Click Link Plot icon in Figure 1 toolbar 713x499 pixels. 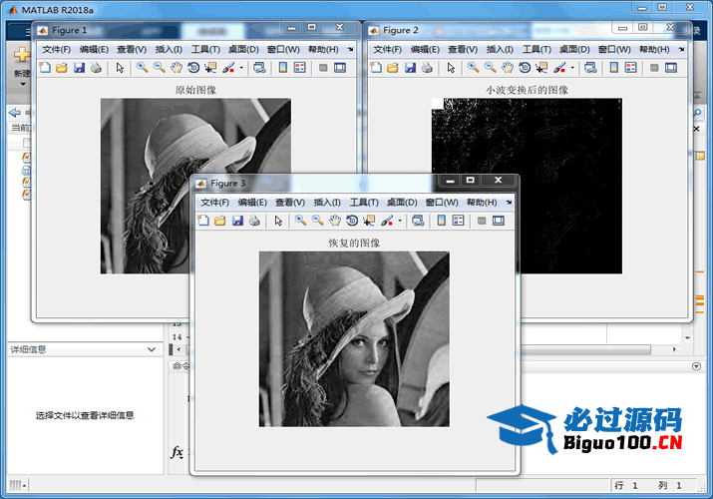(259, 68)
